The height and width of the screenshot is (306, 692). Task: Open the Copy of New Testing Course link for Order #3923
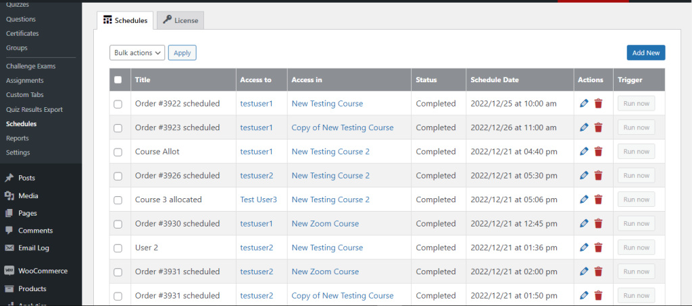coord(343,127)
